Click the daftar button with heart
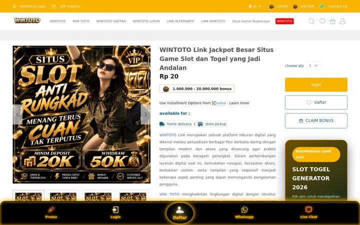Image resolution: width=360 pixels, height=225 pixels. pyautogui.click(x=316, y=102)
